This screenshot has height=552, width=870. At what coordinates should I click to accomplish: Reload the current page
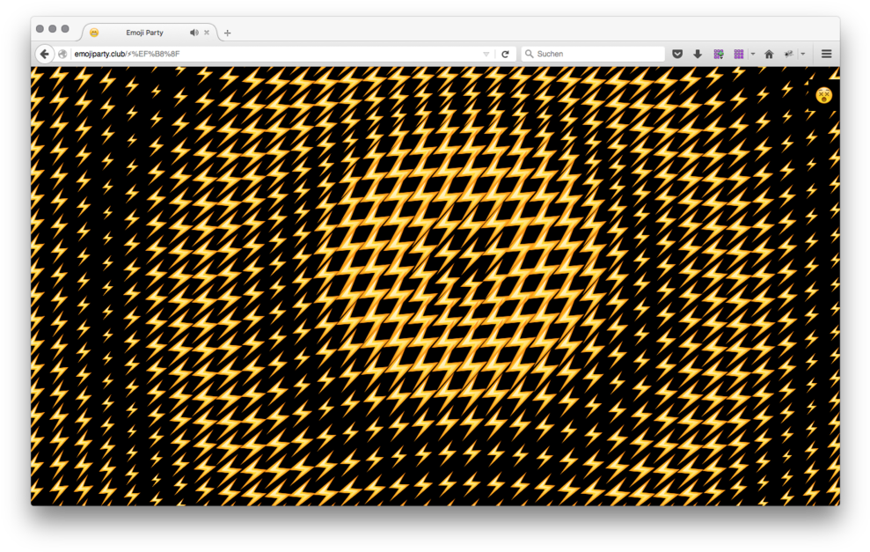point(505,54)
